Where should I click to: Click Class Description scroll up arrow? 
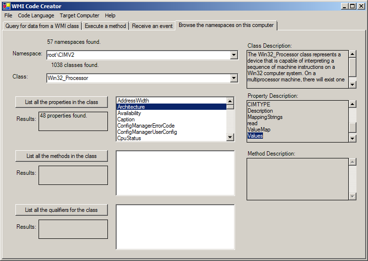click(352, 54)
